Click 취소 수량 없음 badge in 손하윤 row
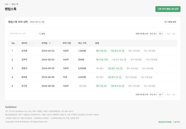 150,51
